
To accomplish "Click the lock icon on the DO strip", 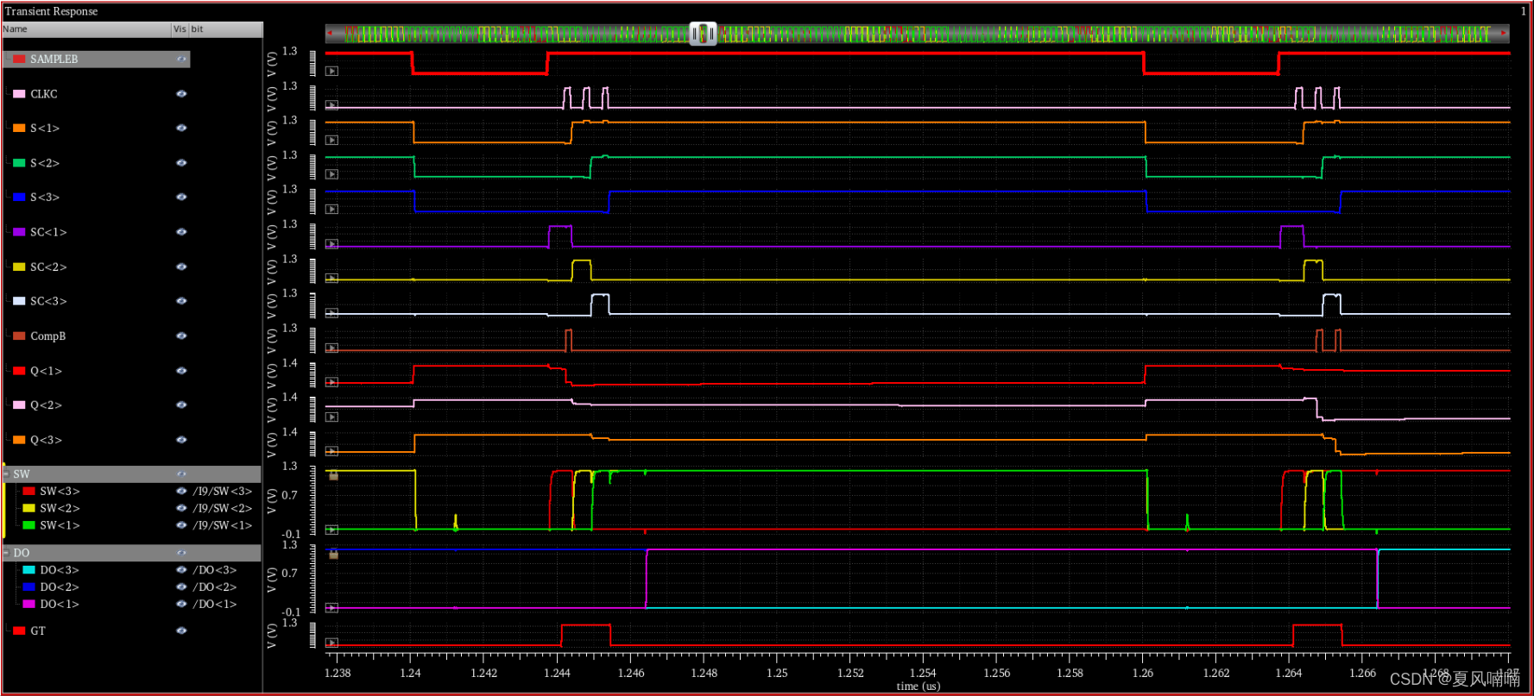I will (x=333, y=554).
